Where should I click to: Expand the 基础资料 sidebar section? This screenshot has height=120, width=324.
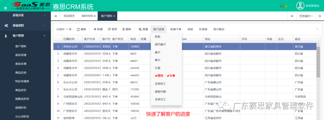coord(25,25)
